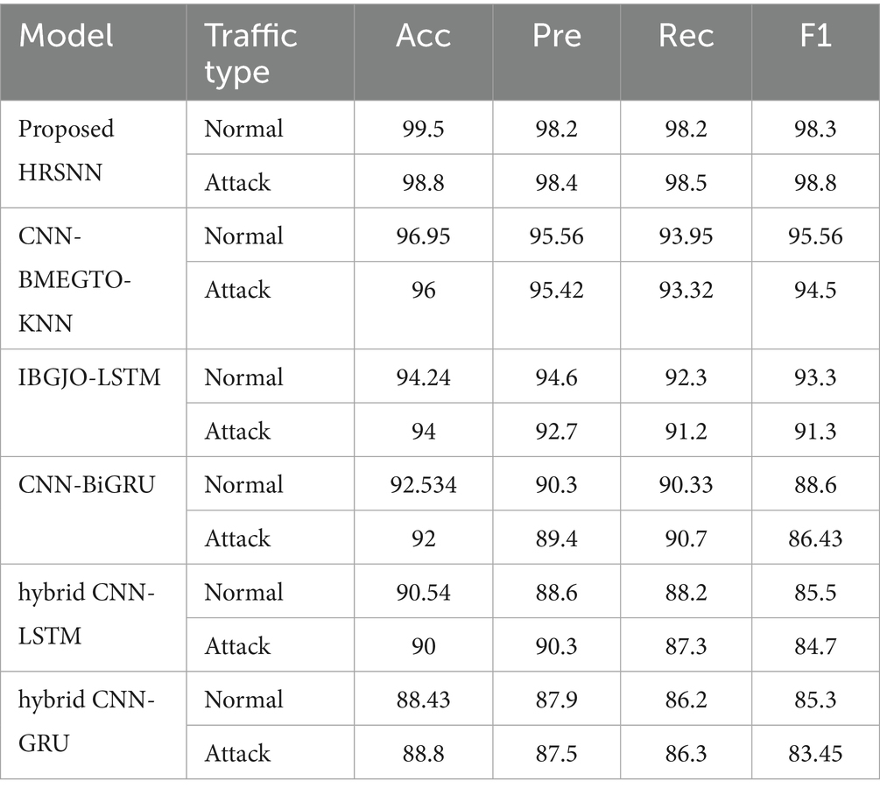Click the 86.43 F1 value

coord(815,538)
